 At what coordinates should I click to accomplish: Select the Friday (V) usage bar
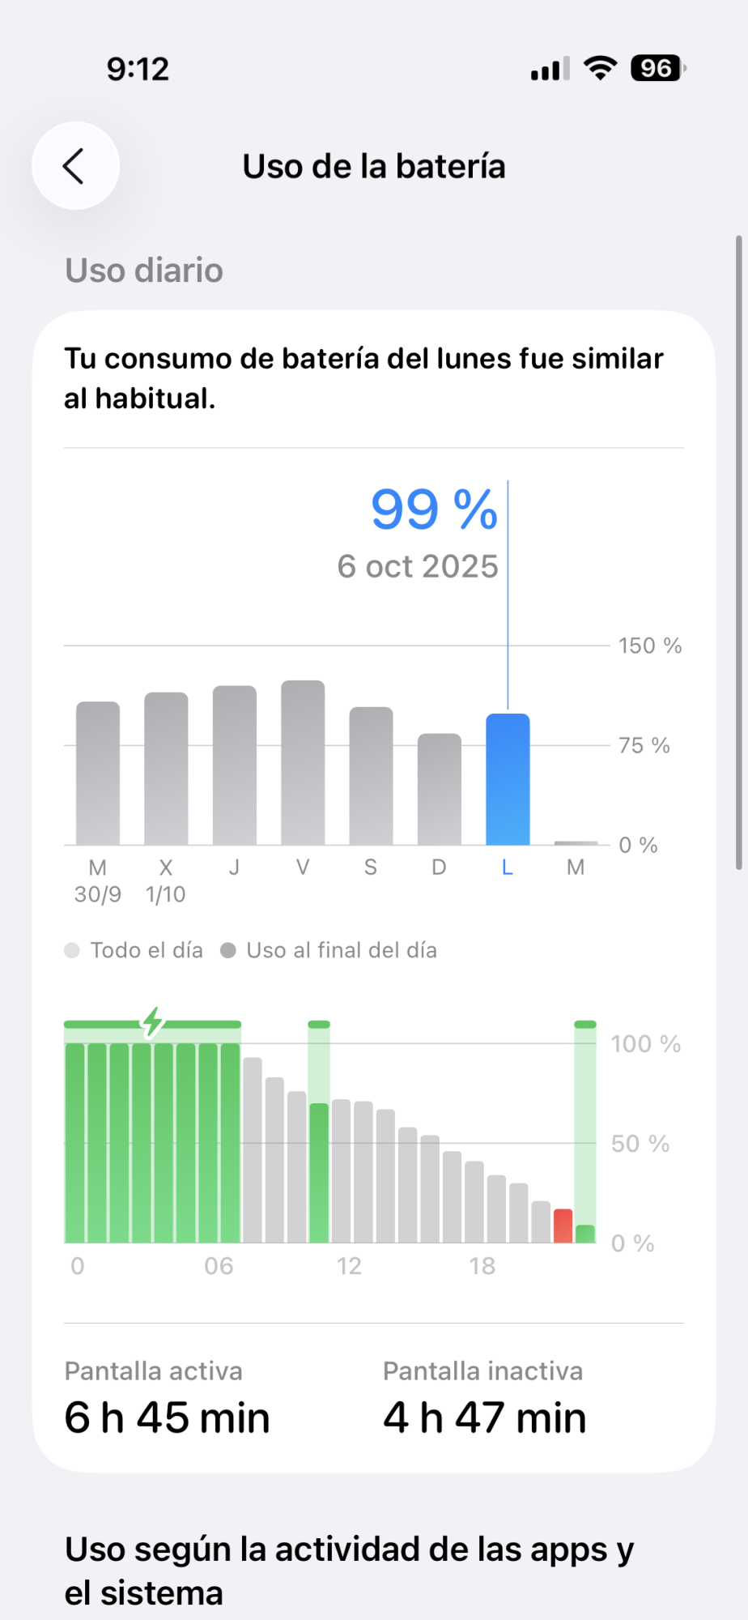[x=303, y=763]
